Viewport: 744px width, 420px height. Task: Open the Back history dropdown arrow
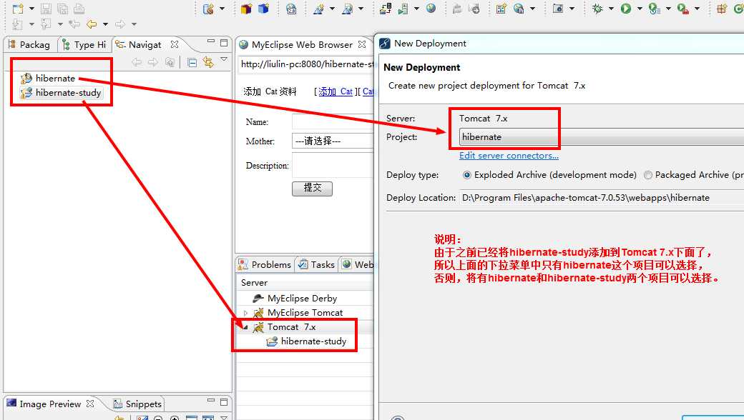click(105, 24)
